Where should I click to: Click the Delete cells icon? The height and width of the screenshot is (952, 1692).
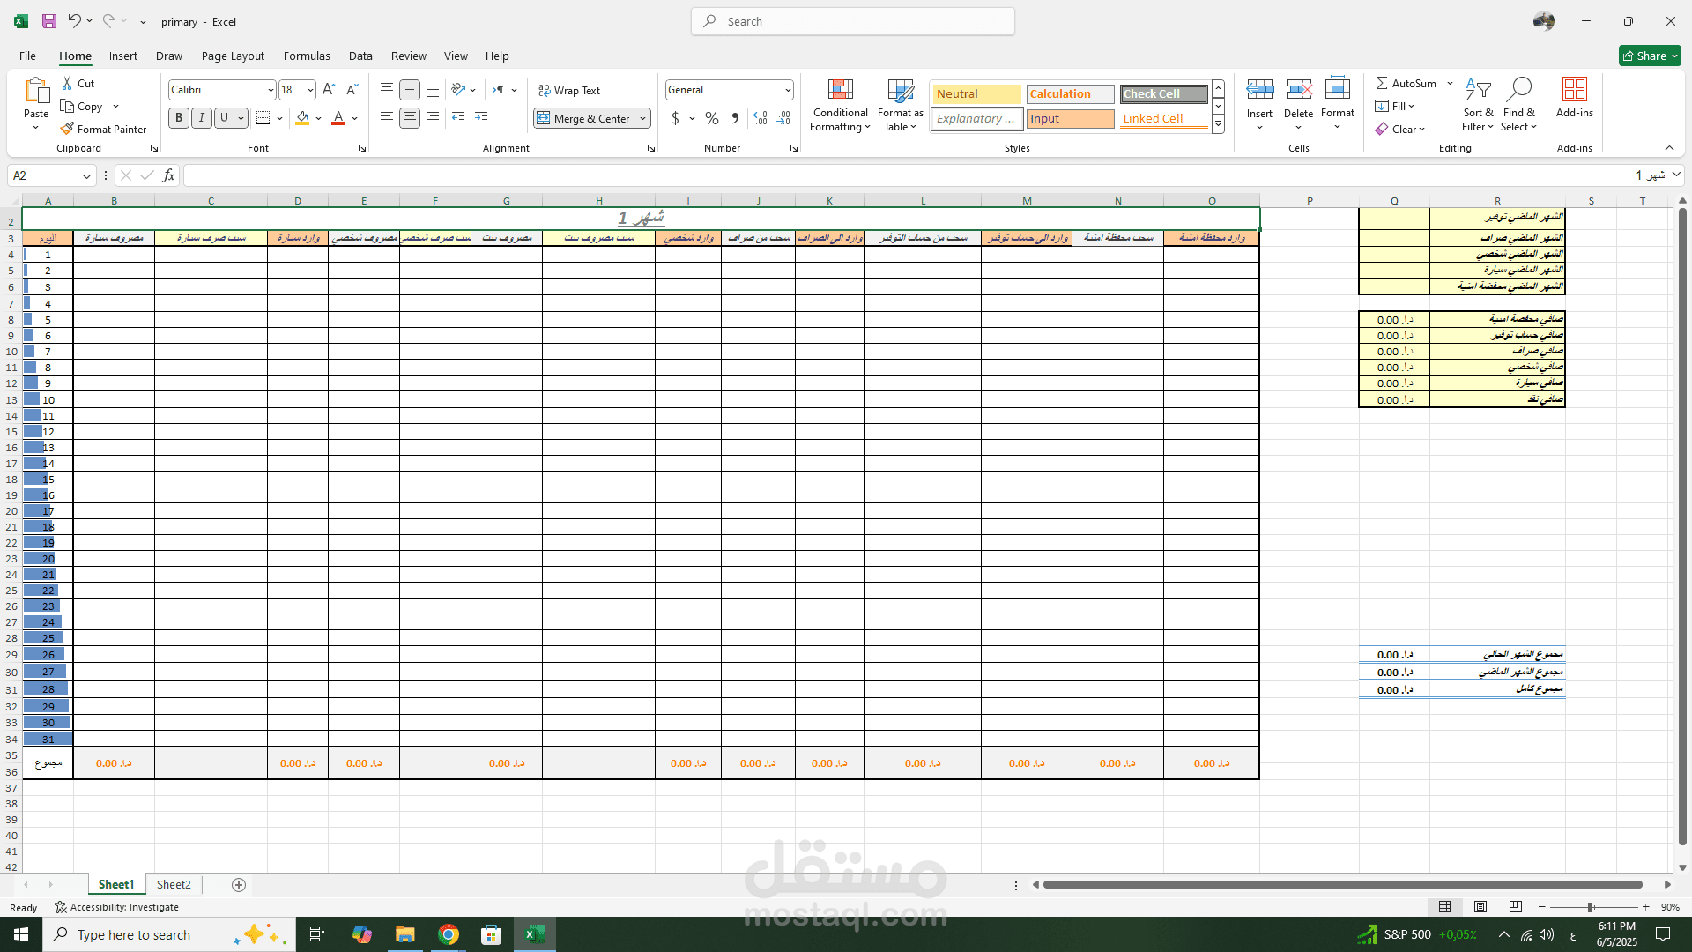point(1298,89)
